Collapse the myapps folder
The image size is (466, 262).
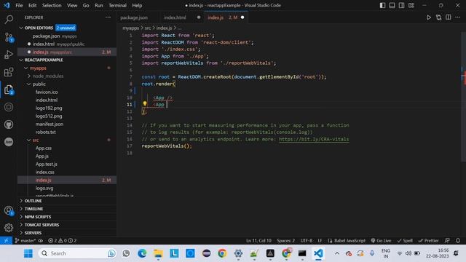coord(26,68)
